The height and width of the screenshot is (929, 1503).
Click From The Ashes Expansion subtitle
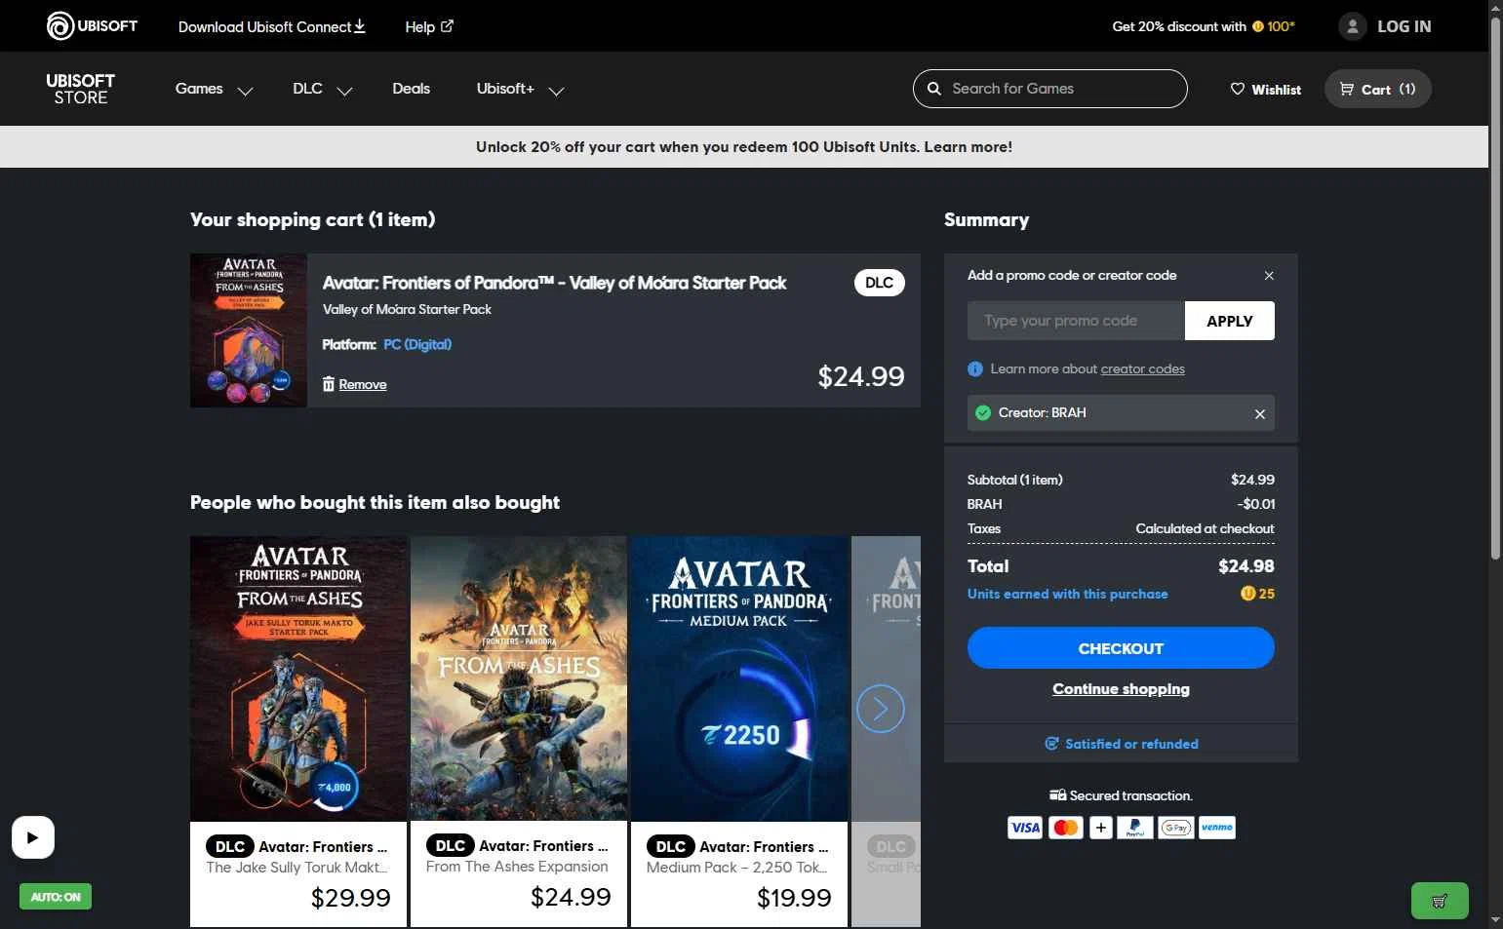coord(517,867)
